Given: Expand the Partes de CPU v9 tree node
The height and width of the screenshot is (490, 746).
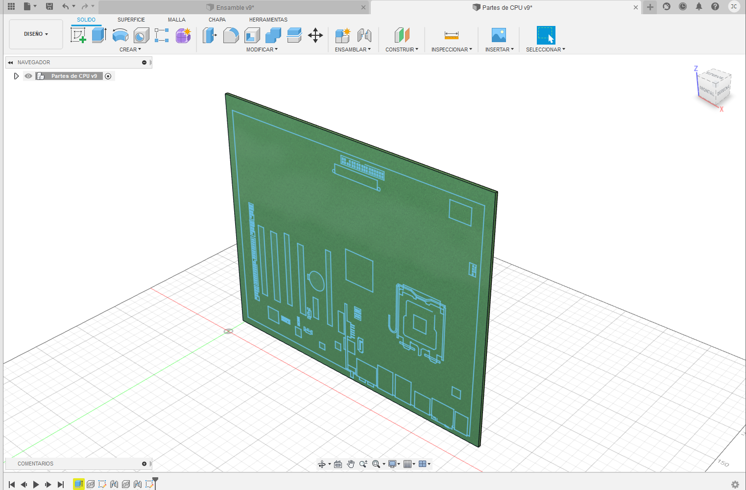Looking at the screenshot, I should (x=16, y=76).
